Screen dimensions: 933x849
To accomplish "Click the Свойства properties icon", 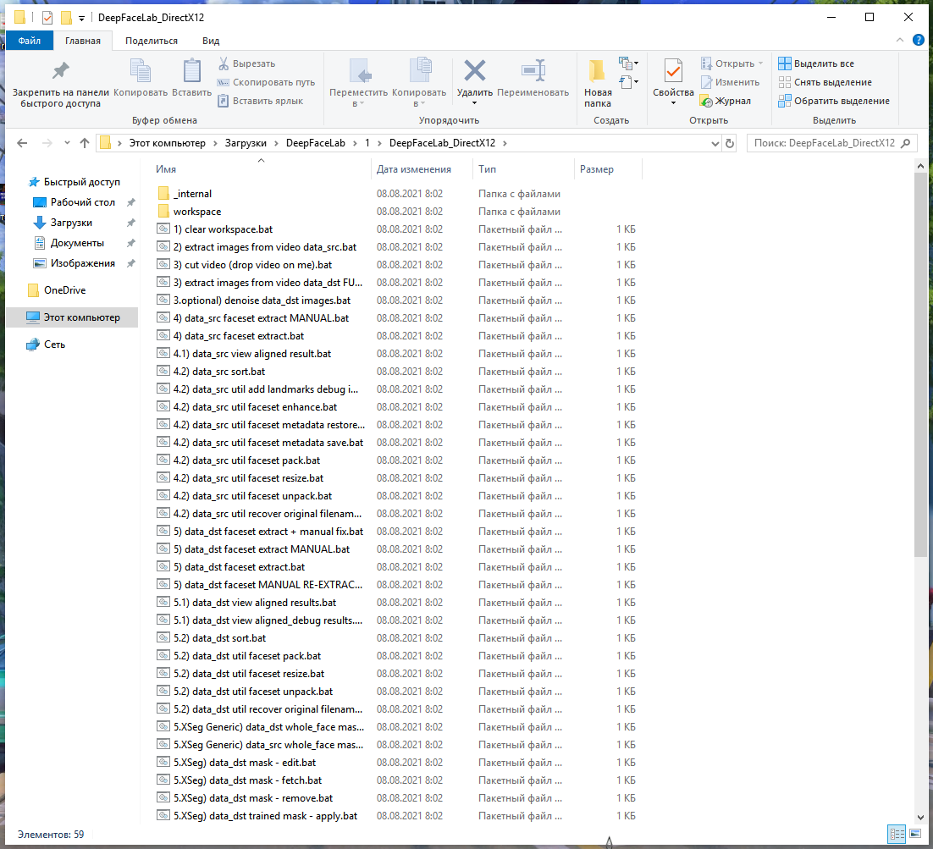I will [x=673, y=71].
